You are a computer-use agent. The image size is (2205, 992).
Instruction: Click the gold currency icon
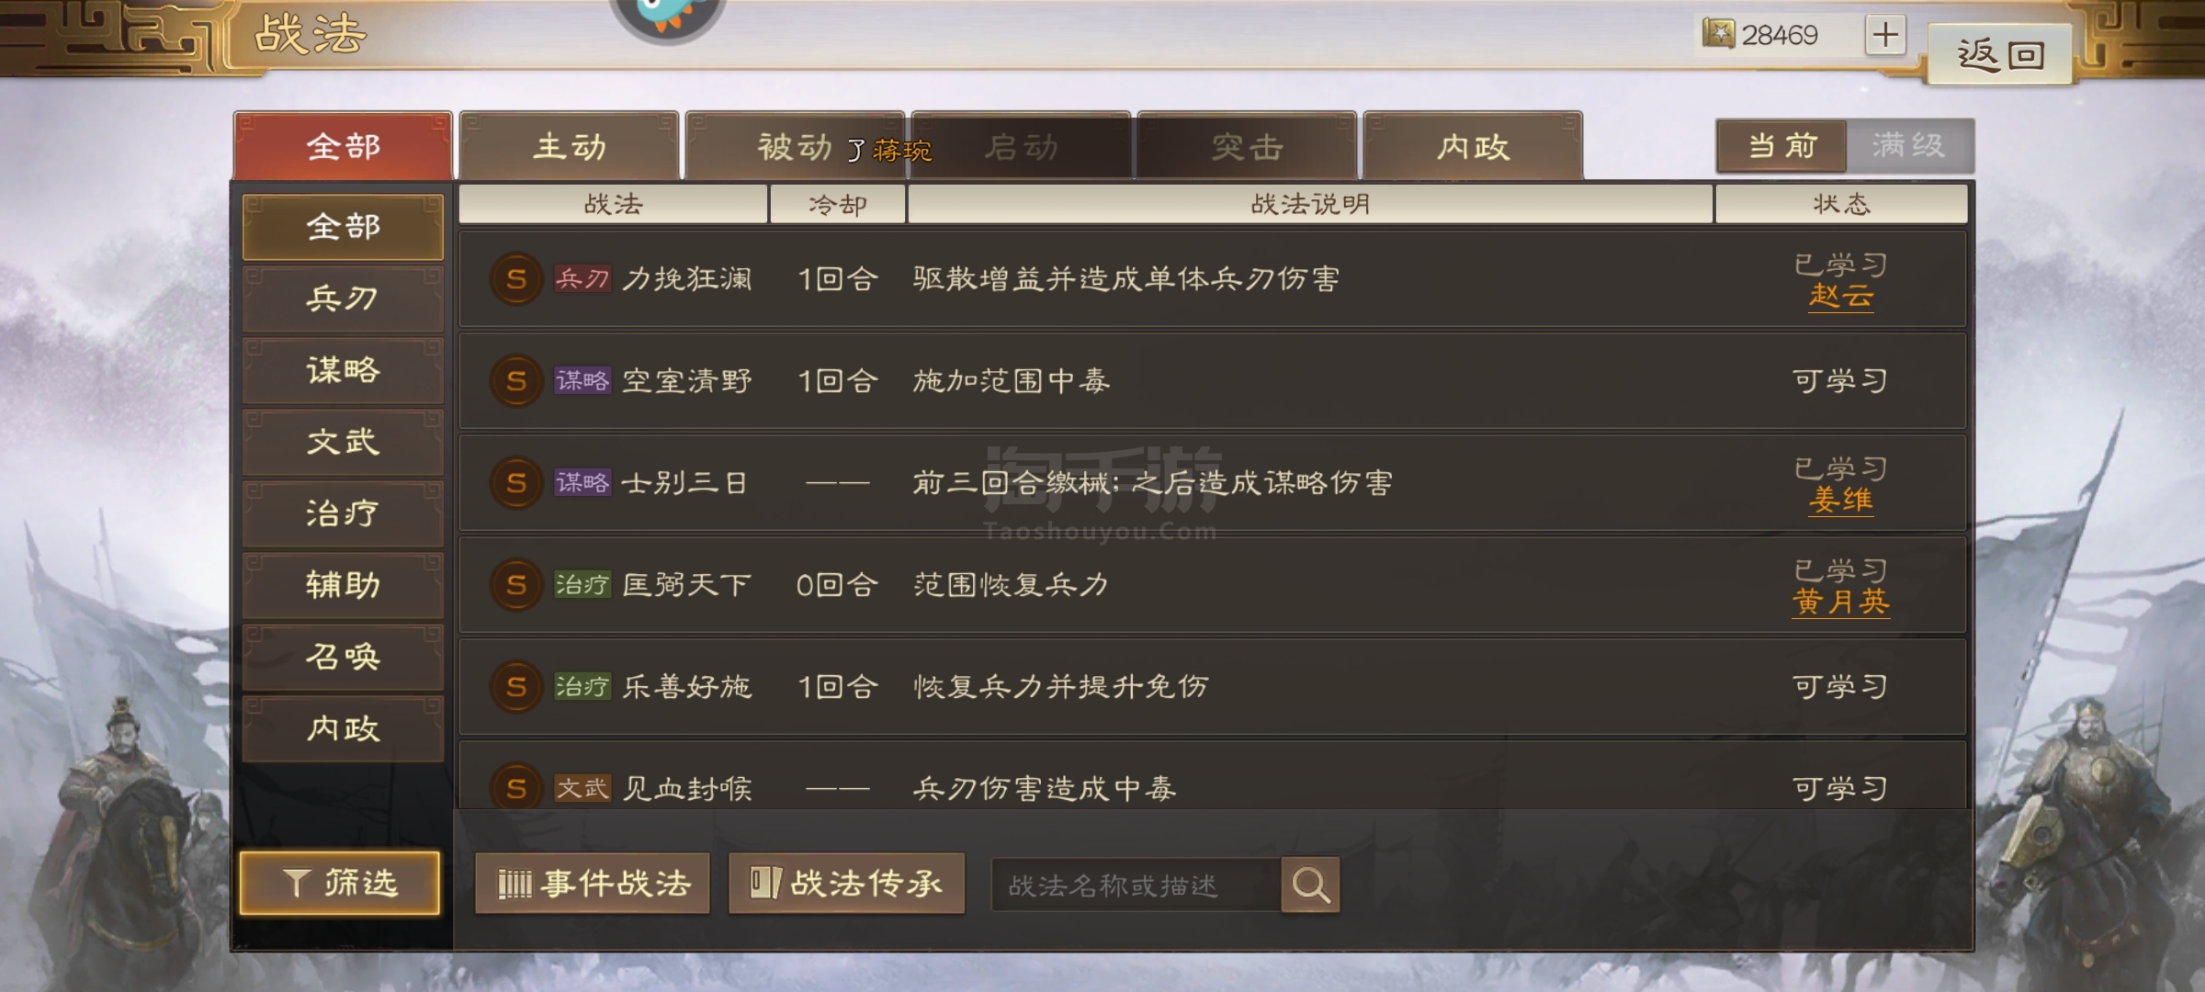click(1718, 34)
